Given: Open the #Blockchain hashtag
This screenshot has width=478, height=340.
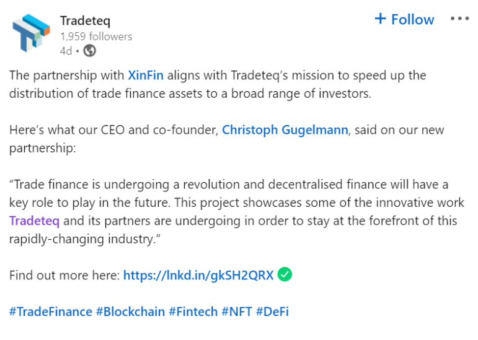Looking at the screenshot, I should 130,312.
